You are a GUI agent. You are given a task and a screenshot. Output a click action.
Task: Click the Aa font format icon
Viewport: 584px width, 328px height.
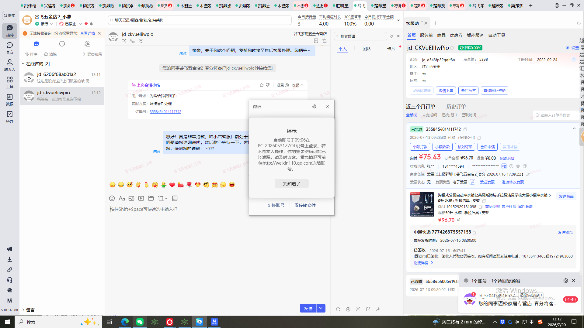pyautogui.click(x=122, y=198)
